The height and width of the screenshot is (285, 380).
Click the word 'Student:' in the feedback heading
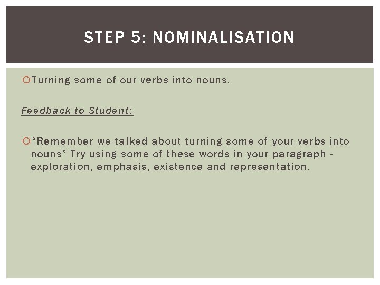point(111,110)
